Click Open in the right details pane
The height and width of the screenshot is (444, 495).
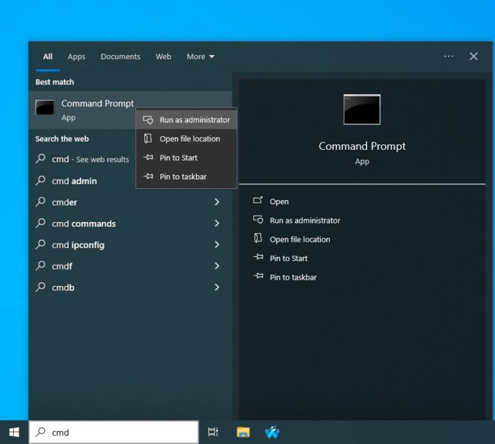(279, 201)
